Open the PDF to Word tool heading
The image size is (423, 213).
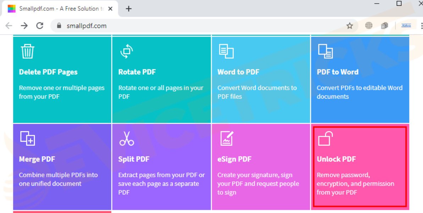(338, 72)
